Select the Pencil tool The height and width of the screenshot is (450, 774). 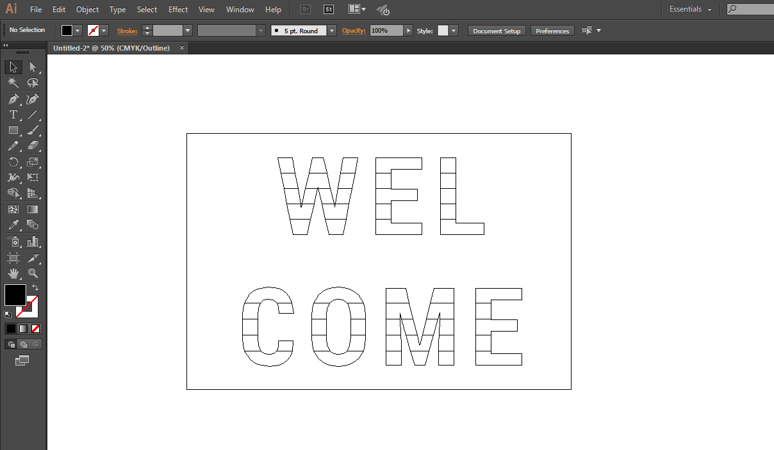click(13, 146)
